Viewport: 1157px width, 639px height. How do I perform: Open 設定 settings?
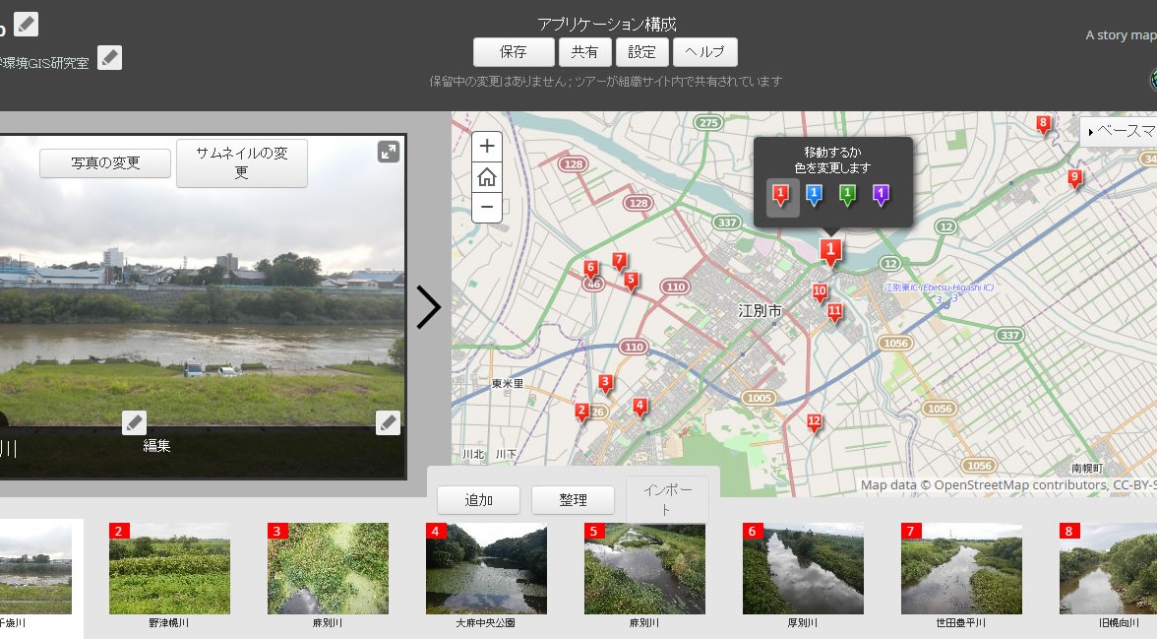642,52
